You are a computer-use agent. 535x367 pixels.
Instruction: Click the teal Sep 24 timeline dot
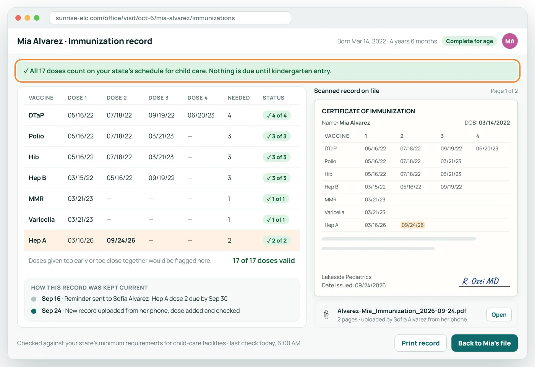(x=34, y=311)
